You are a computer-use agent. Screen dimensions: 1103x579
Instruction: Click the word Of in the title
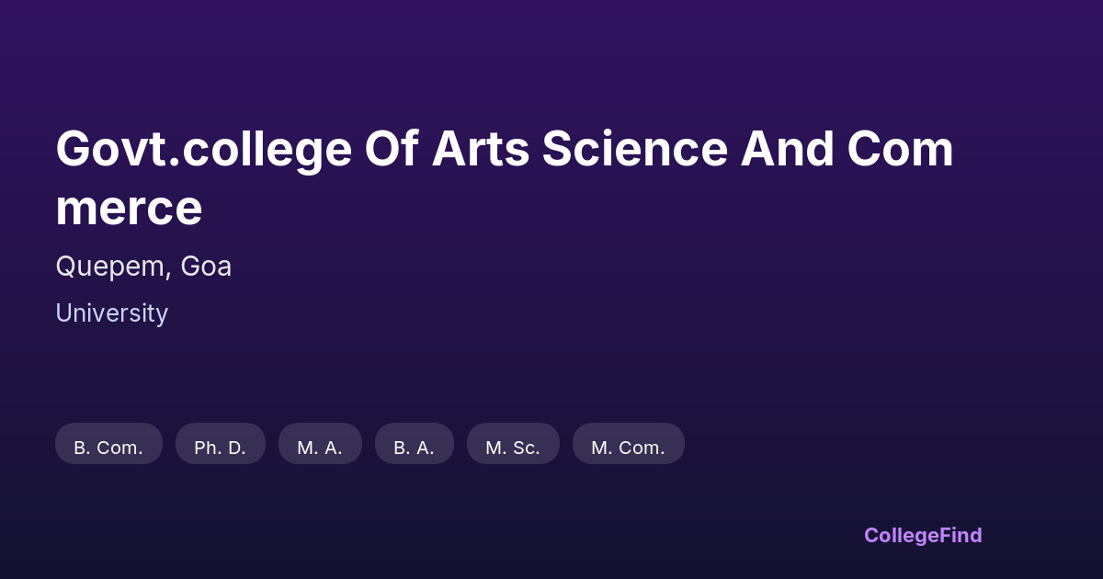(x=391, y=150)
